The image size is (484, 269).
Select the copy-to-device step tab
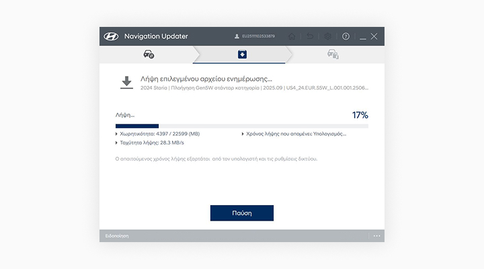tap(333, 54)
